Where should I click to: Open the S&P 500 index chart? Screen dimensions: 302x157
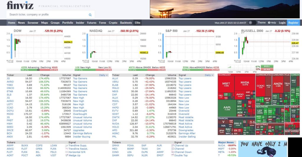tap(191, 46)
